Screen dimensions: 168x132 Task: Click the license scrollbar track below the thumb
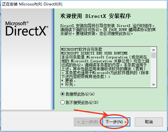pyautogui.click(x=153, y=70)
